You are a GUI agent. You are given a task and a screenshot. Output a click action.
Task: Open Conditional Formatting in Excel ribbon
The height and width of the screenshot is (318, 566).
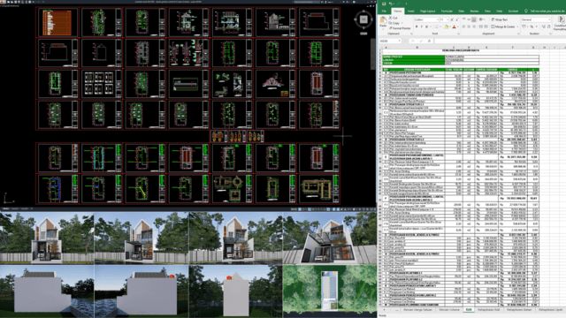[561, 24]
